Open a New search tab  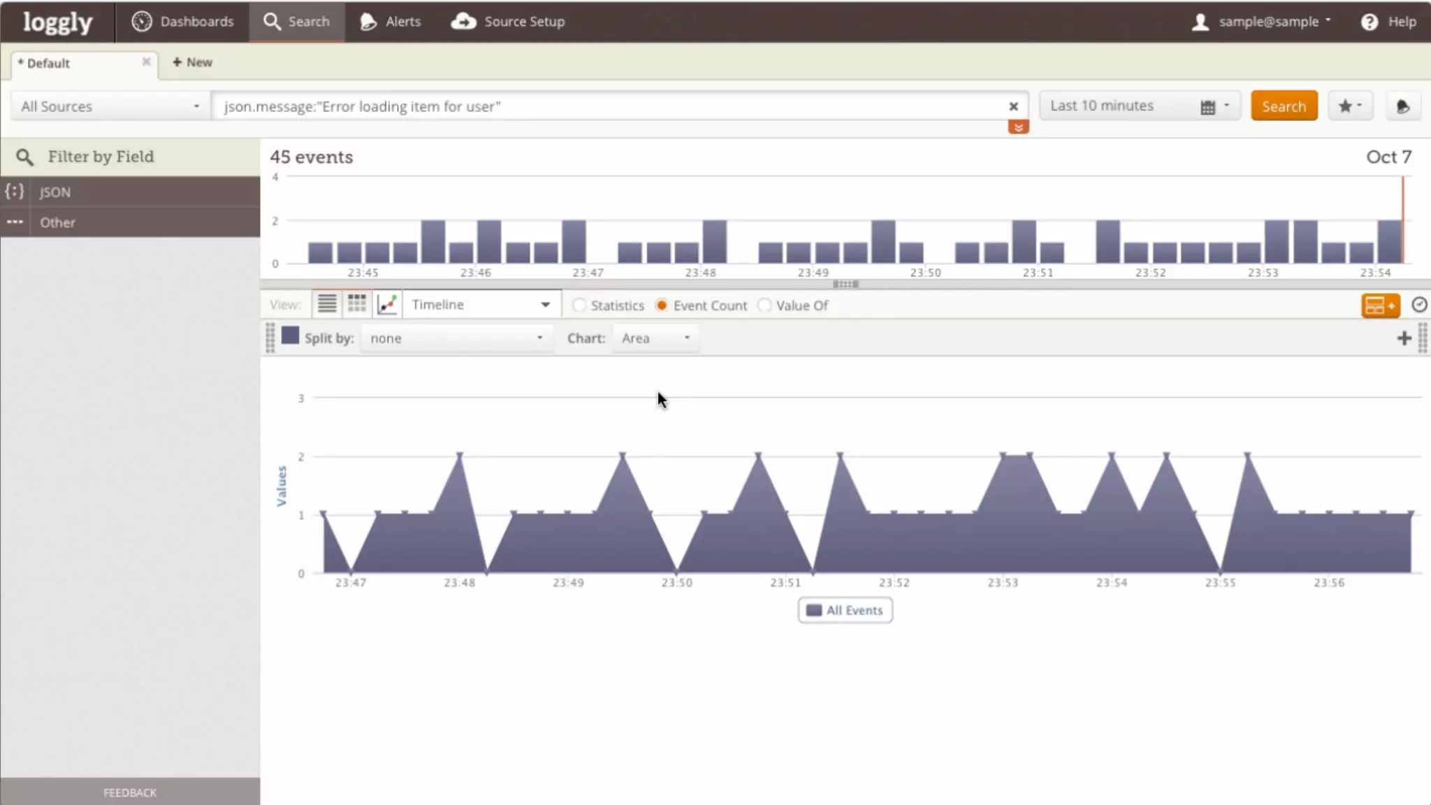pos(192,62)
